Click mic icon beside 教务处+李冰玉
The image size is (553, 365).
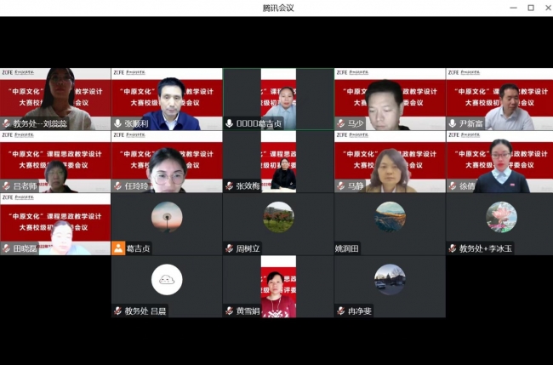coord(453,248)
